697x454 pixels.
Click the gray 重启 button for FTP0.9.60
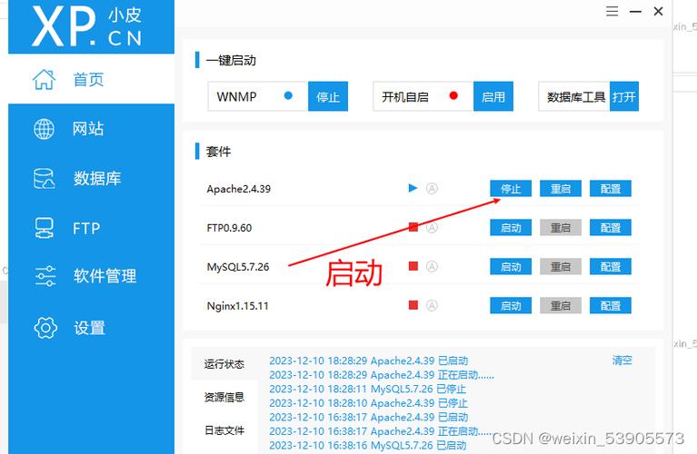pos(561,228)
